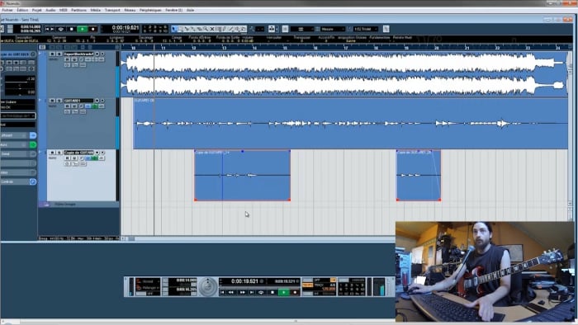The image size is (578, 325).
Task: Open the 1/32 Triolet quantize dropdown
Action: pos(366,29)
